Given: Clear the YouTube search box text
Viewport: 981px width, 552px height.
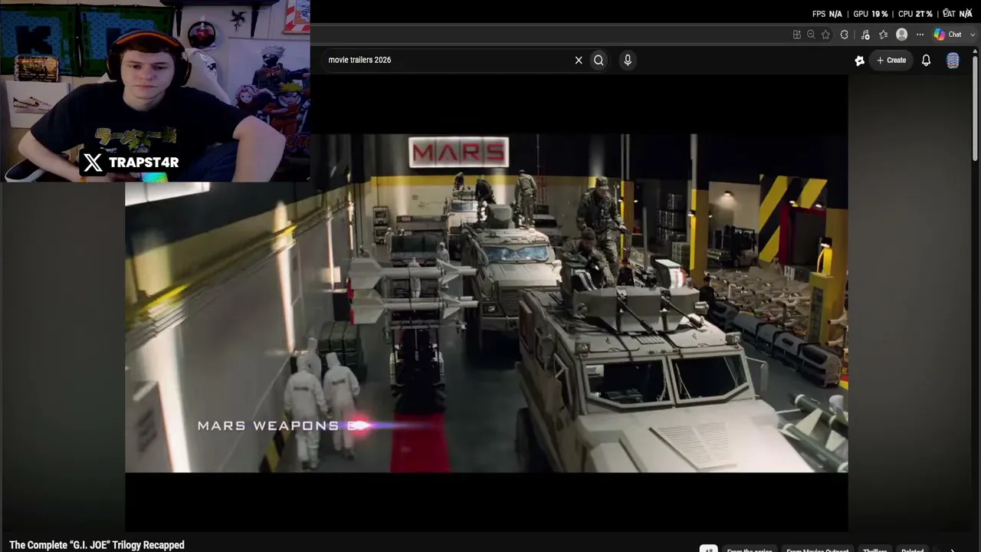Looking at the screenshot, I should pos(579,60).
